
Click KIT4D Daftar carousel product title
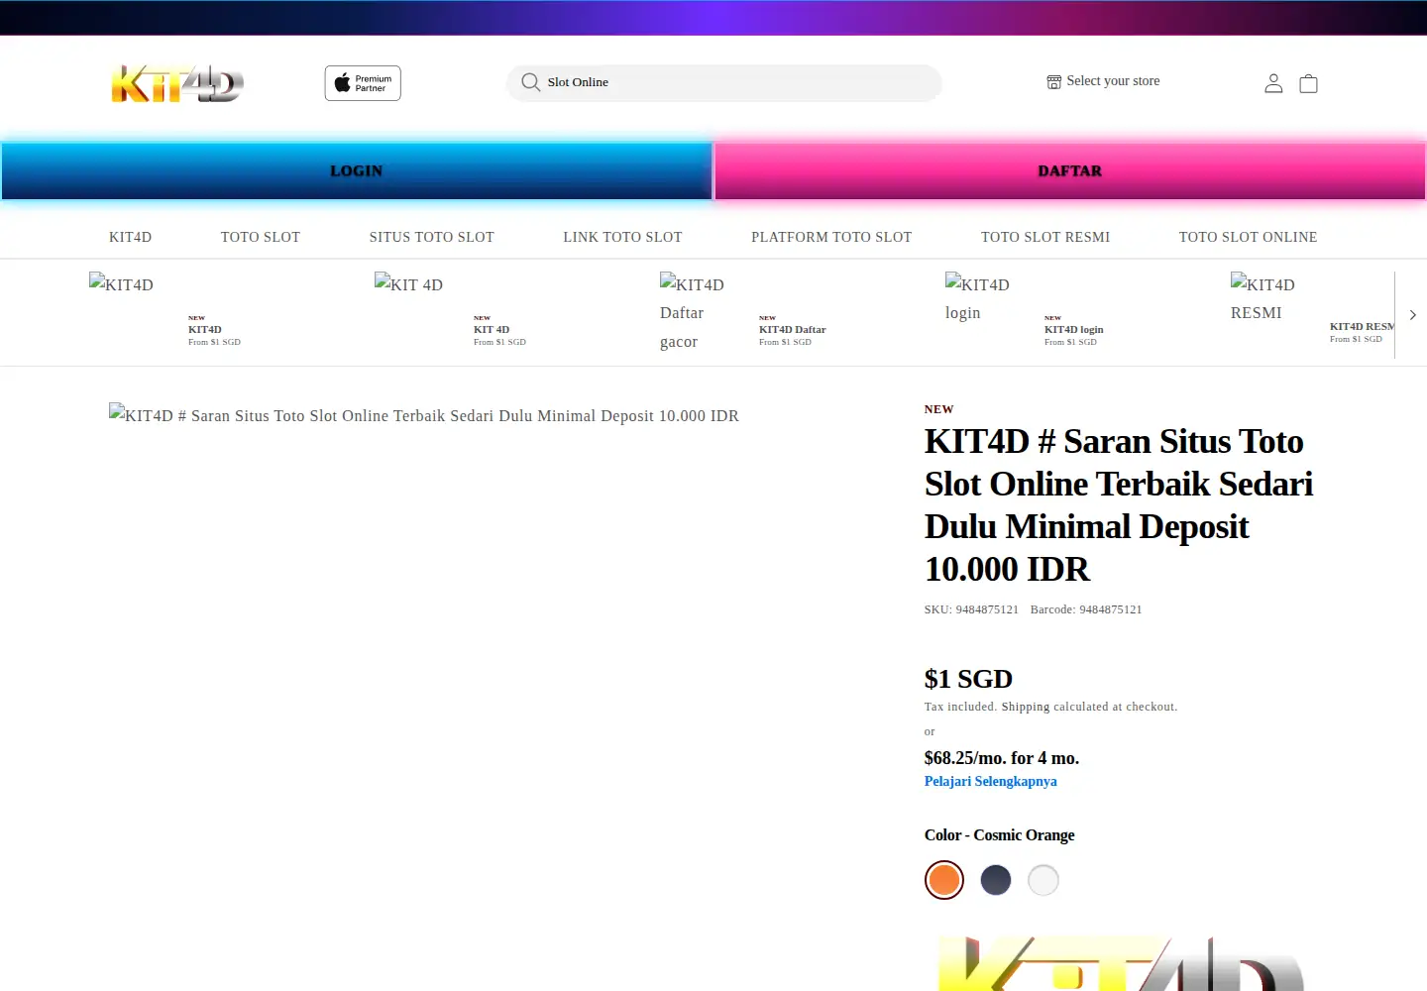click(793, 329)
